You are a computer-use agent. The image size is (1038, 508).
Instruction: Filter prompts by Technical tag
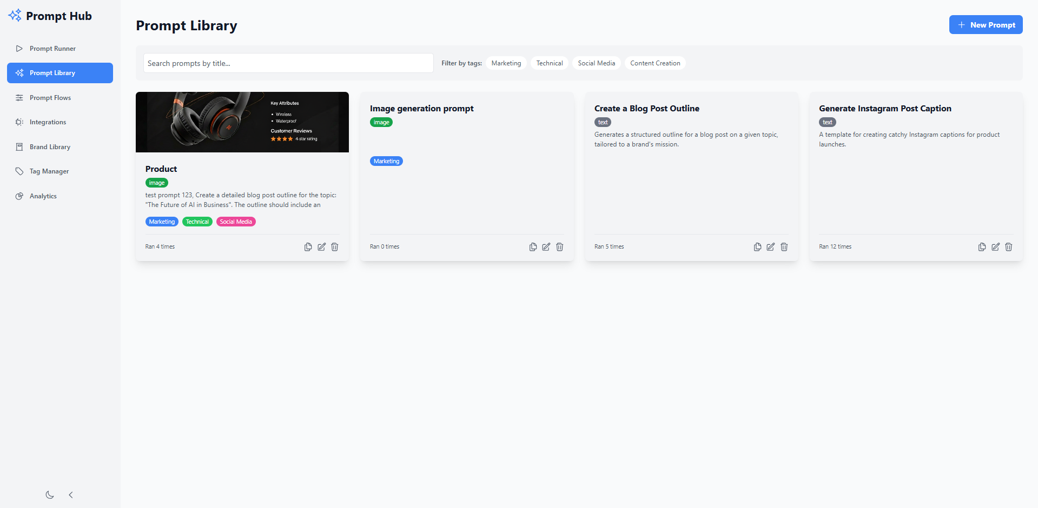549,63
